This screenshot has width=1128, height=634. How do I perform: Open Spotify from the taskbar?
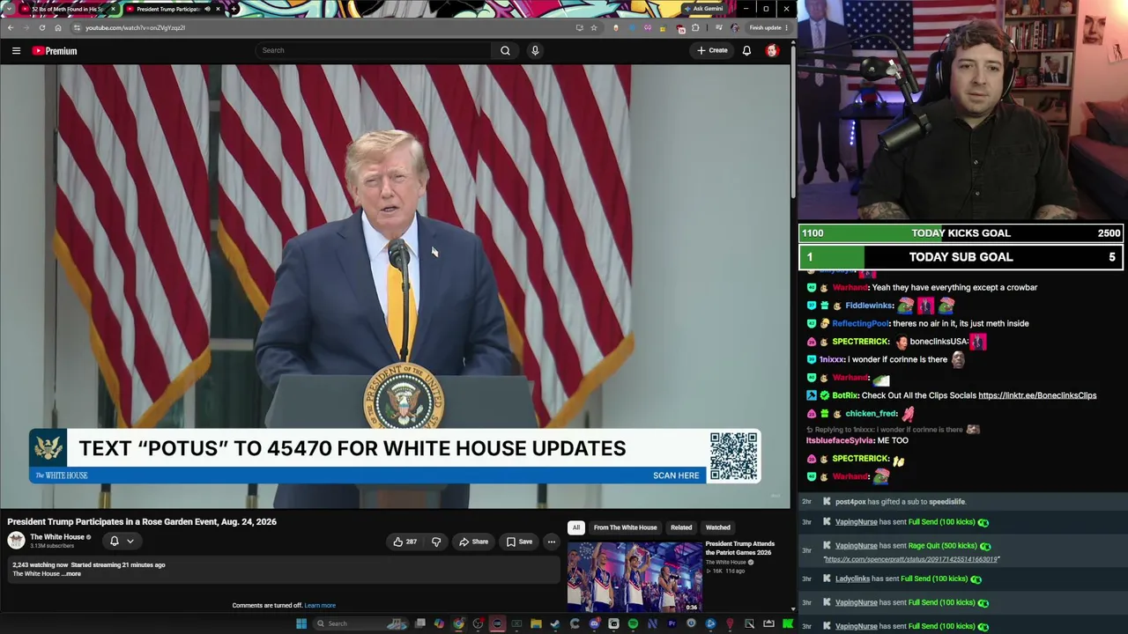point(633,624)
